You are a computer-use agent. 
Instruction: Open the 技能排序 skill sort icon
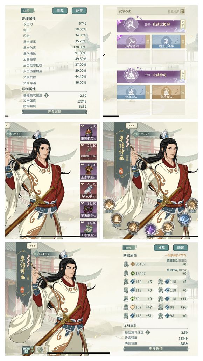(x=182, y=11)
